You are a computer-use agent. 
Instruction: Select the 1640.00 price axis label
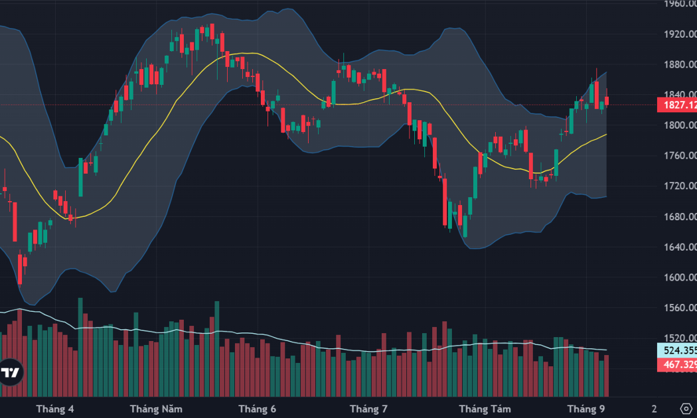coord(680,247)
